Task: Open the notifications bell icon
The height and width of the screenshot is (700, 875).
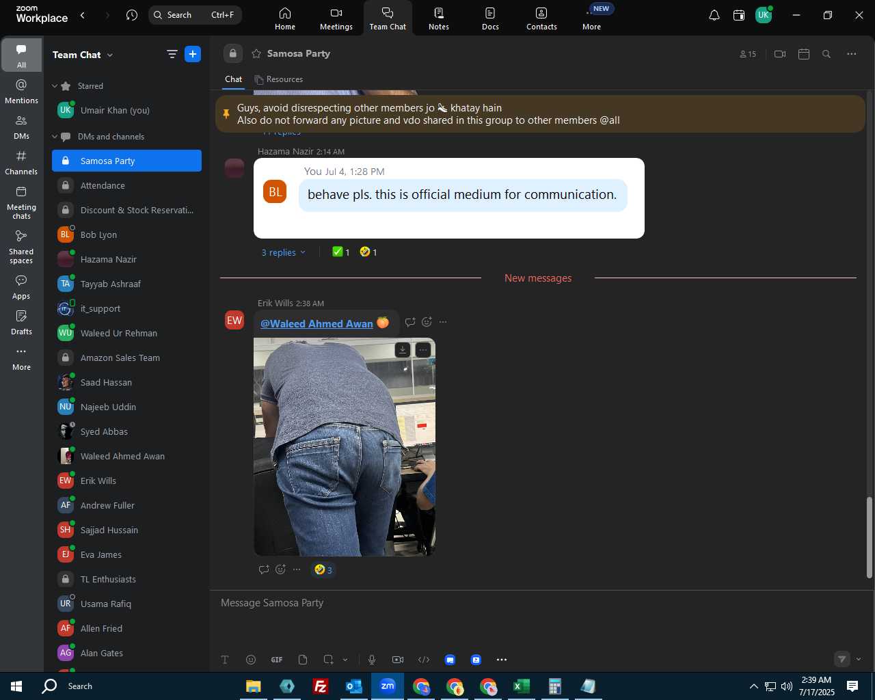Action: (x=714, y=15)
